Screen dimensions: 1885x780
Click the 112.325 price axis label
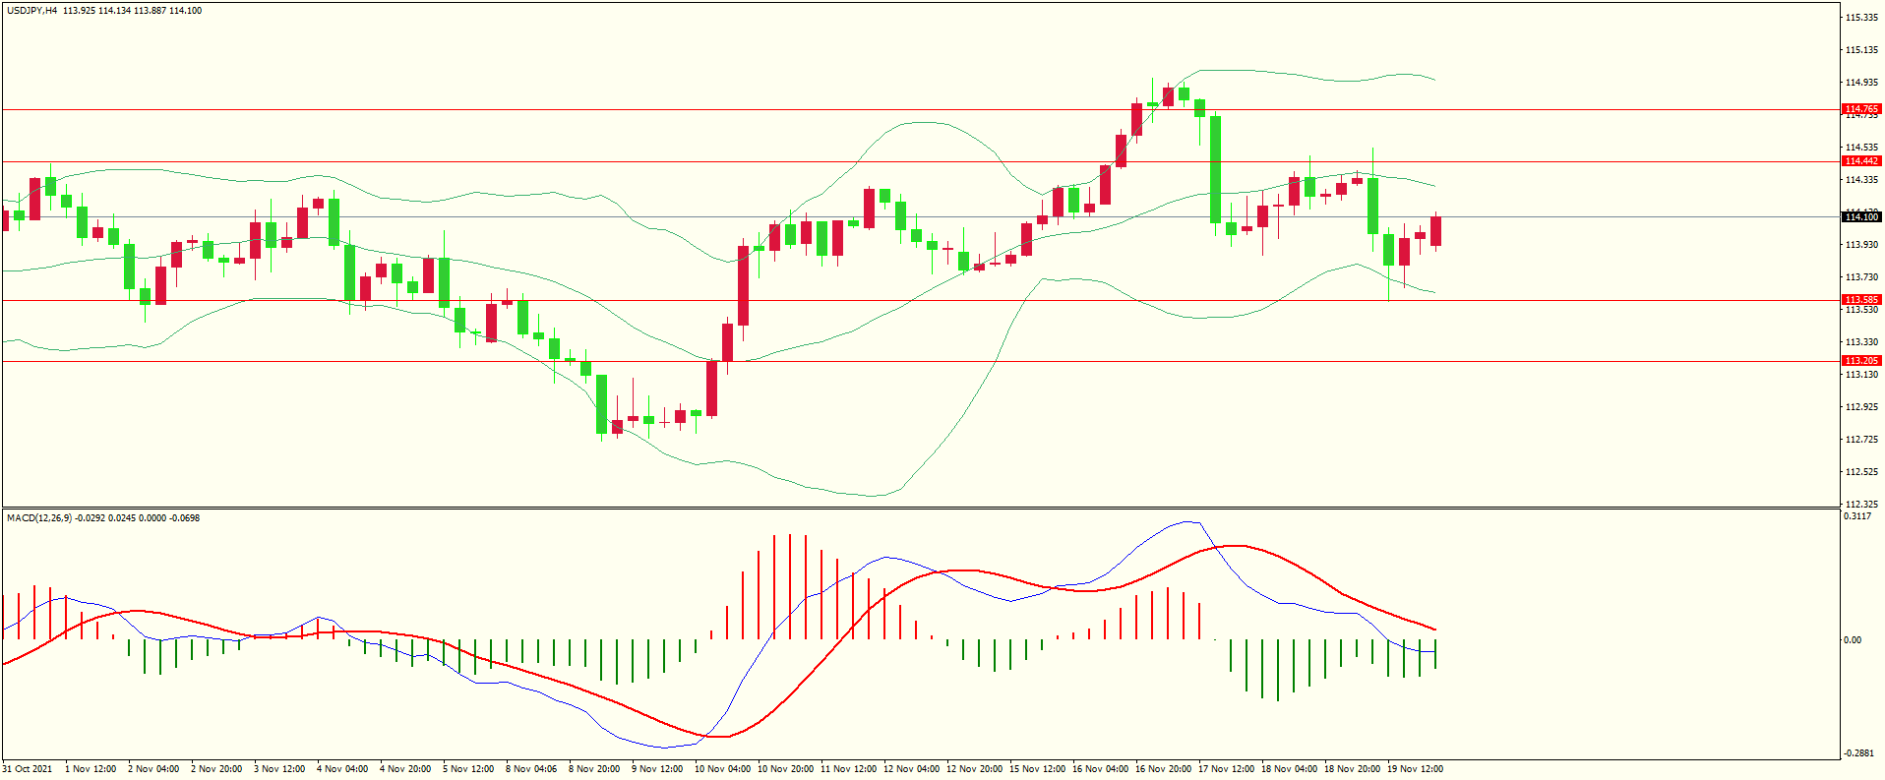pyautogui.click(x=1862, y=505)
